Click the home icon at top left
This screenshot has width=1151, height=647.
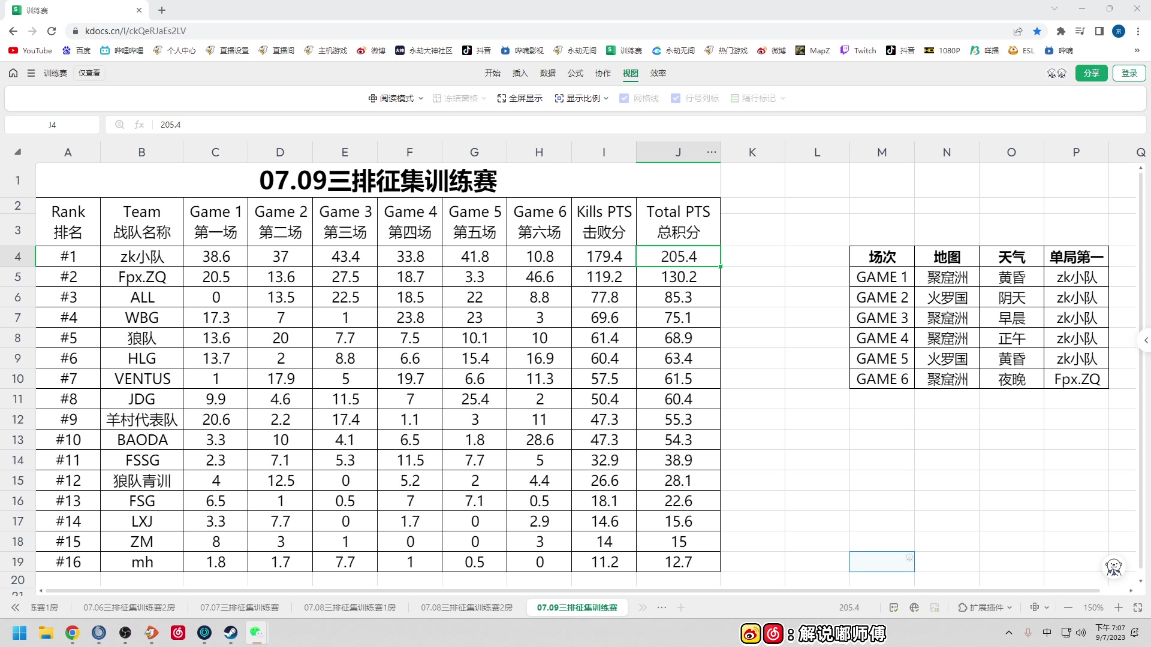click(x=13, y=72)
